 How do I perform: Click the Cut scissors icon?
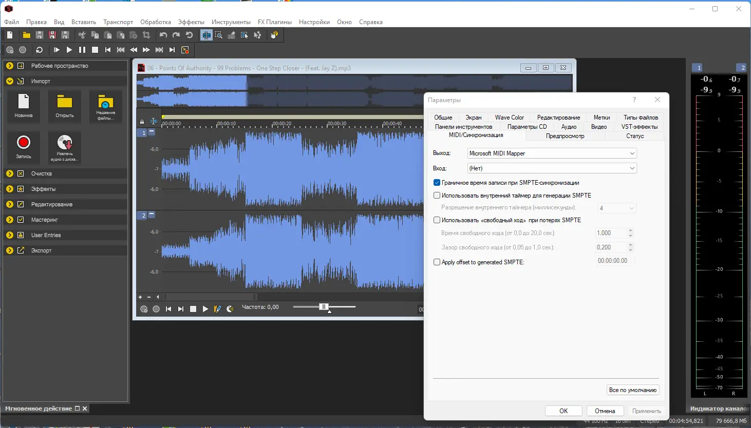point(82,35)
